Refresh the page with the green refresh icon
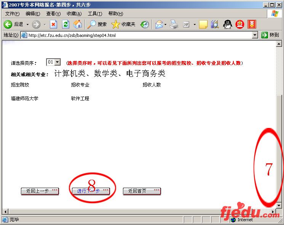Viewport: 284px width, 225px height. pos(65,24)
